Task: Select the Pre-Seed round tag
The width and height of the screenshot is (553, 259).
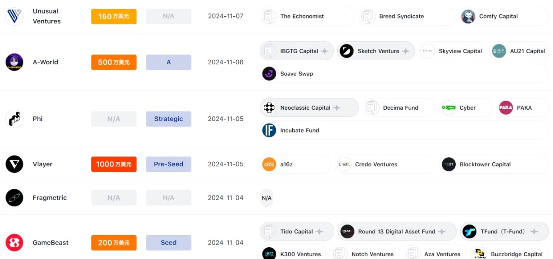Action: [x=168, y=164]
